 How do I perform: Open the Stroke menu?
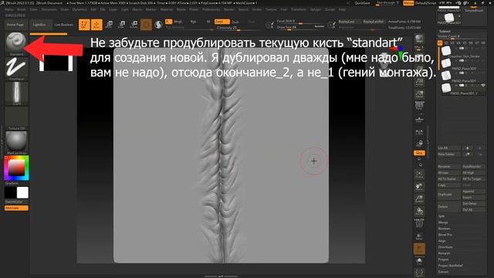pos(257,9)
